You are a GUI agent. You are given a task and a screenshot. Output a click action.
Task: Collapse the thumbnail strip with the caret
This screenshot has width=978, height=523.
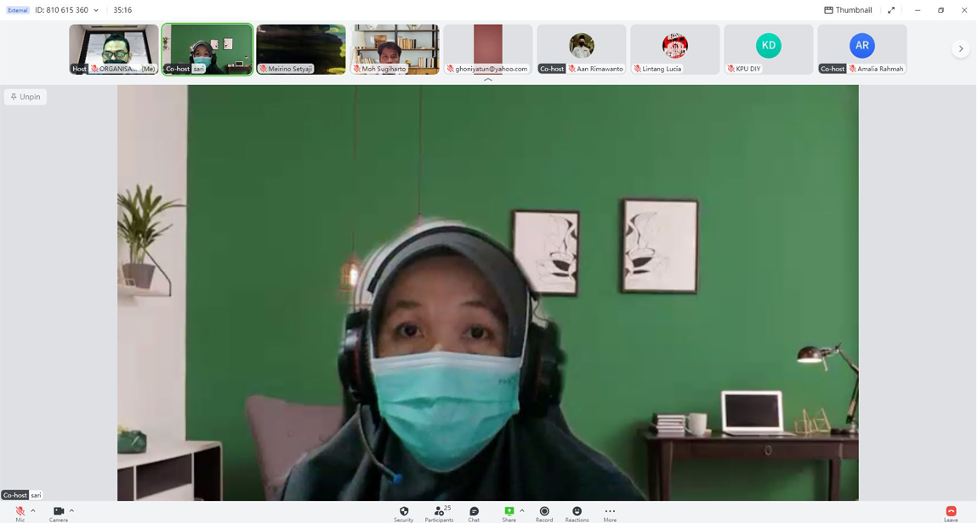click(x=488, y=80)
